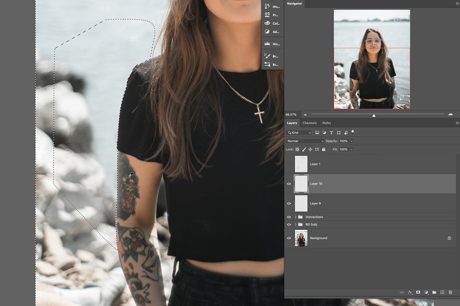The image size is (460, 306).
Task: Select the Distractions group name
Action: pyautogui.click(x=314, y=217)
